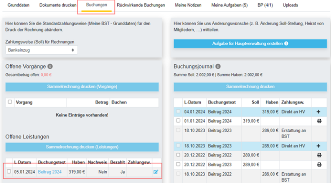This screenshot has height=183, width=331.
Task: Print the 20.12.2022 Beitrag 2023 entry
Action: pos(319,165)
